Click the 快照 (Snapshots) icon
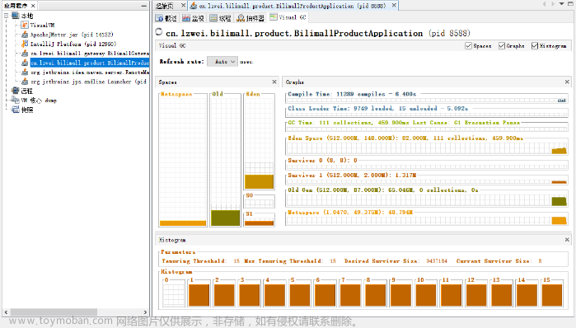This screenshot has height=328, width=576. pos(15,110)
